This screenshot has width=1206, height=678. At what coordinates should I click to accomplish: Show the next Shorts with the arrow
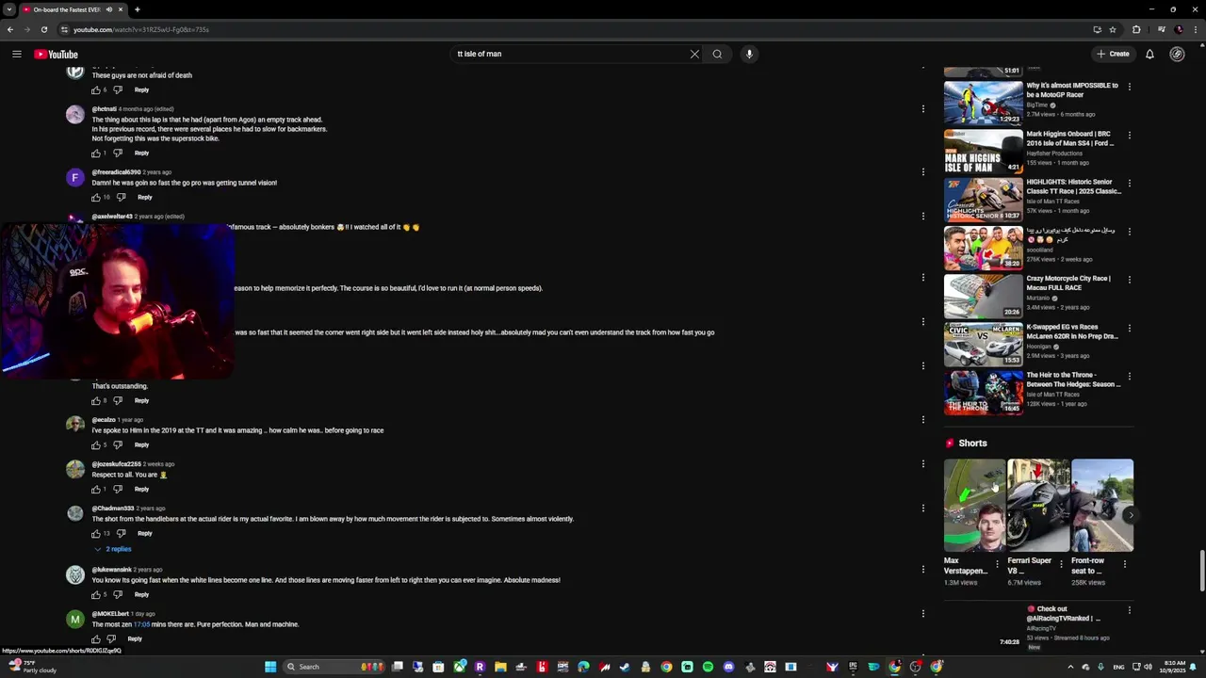(1131, 515)
